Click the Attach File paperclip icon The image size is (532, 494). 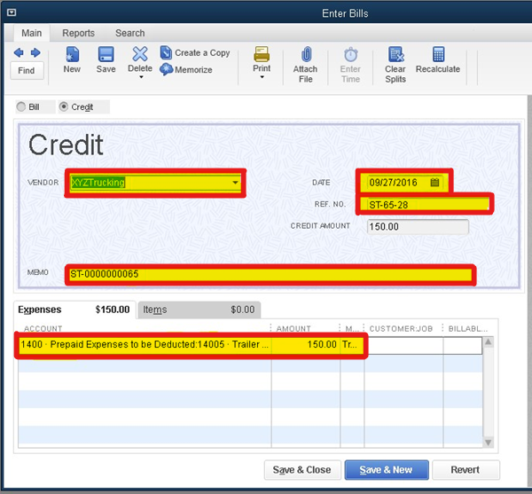306,55
